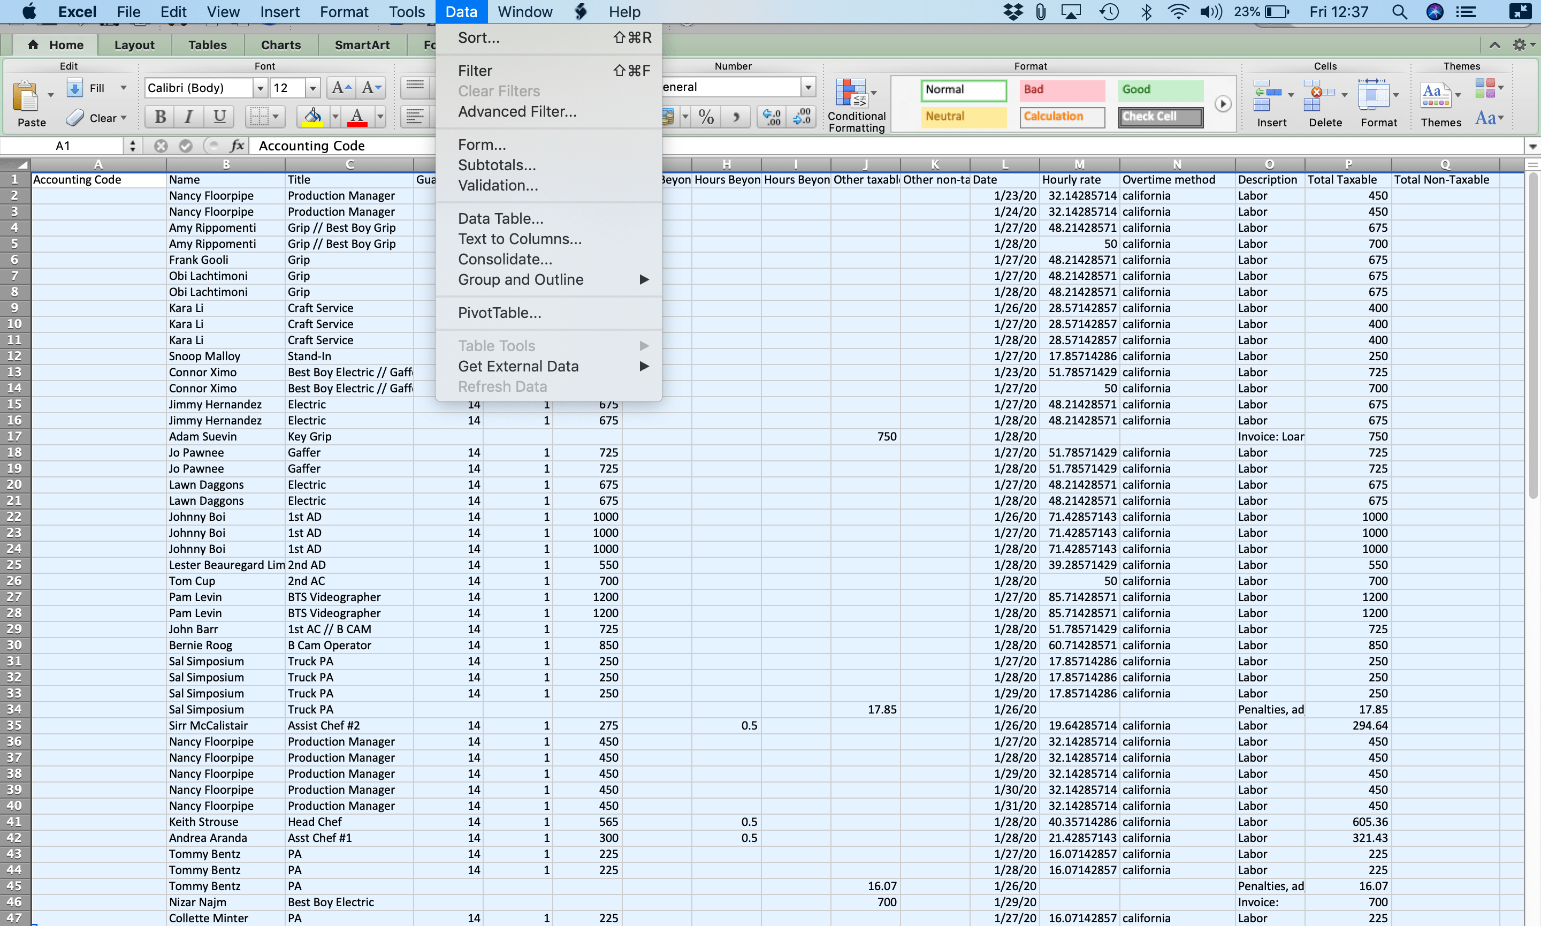Use the Clear eraser icon
Image resolution: width=1541 pixels, height=926 pixels.
[76, 117]
